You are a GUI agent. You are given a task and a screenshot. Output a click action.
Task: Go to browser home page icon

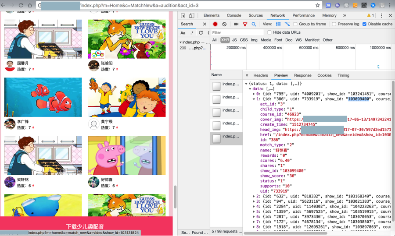30,5
